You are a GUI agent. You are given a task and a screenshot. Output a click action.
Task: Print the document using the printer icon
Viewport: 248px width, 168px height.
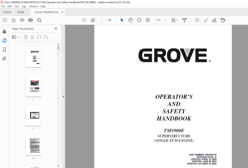coord(31,20)
